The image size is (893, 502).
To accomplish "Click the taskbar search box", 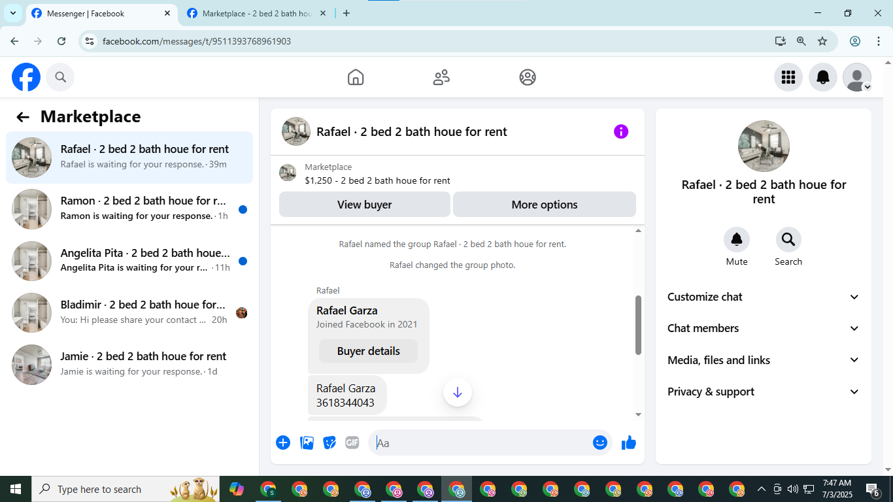I will (x=126, y=489).
